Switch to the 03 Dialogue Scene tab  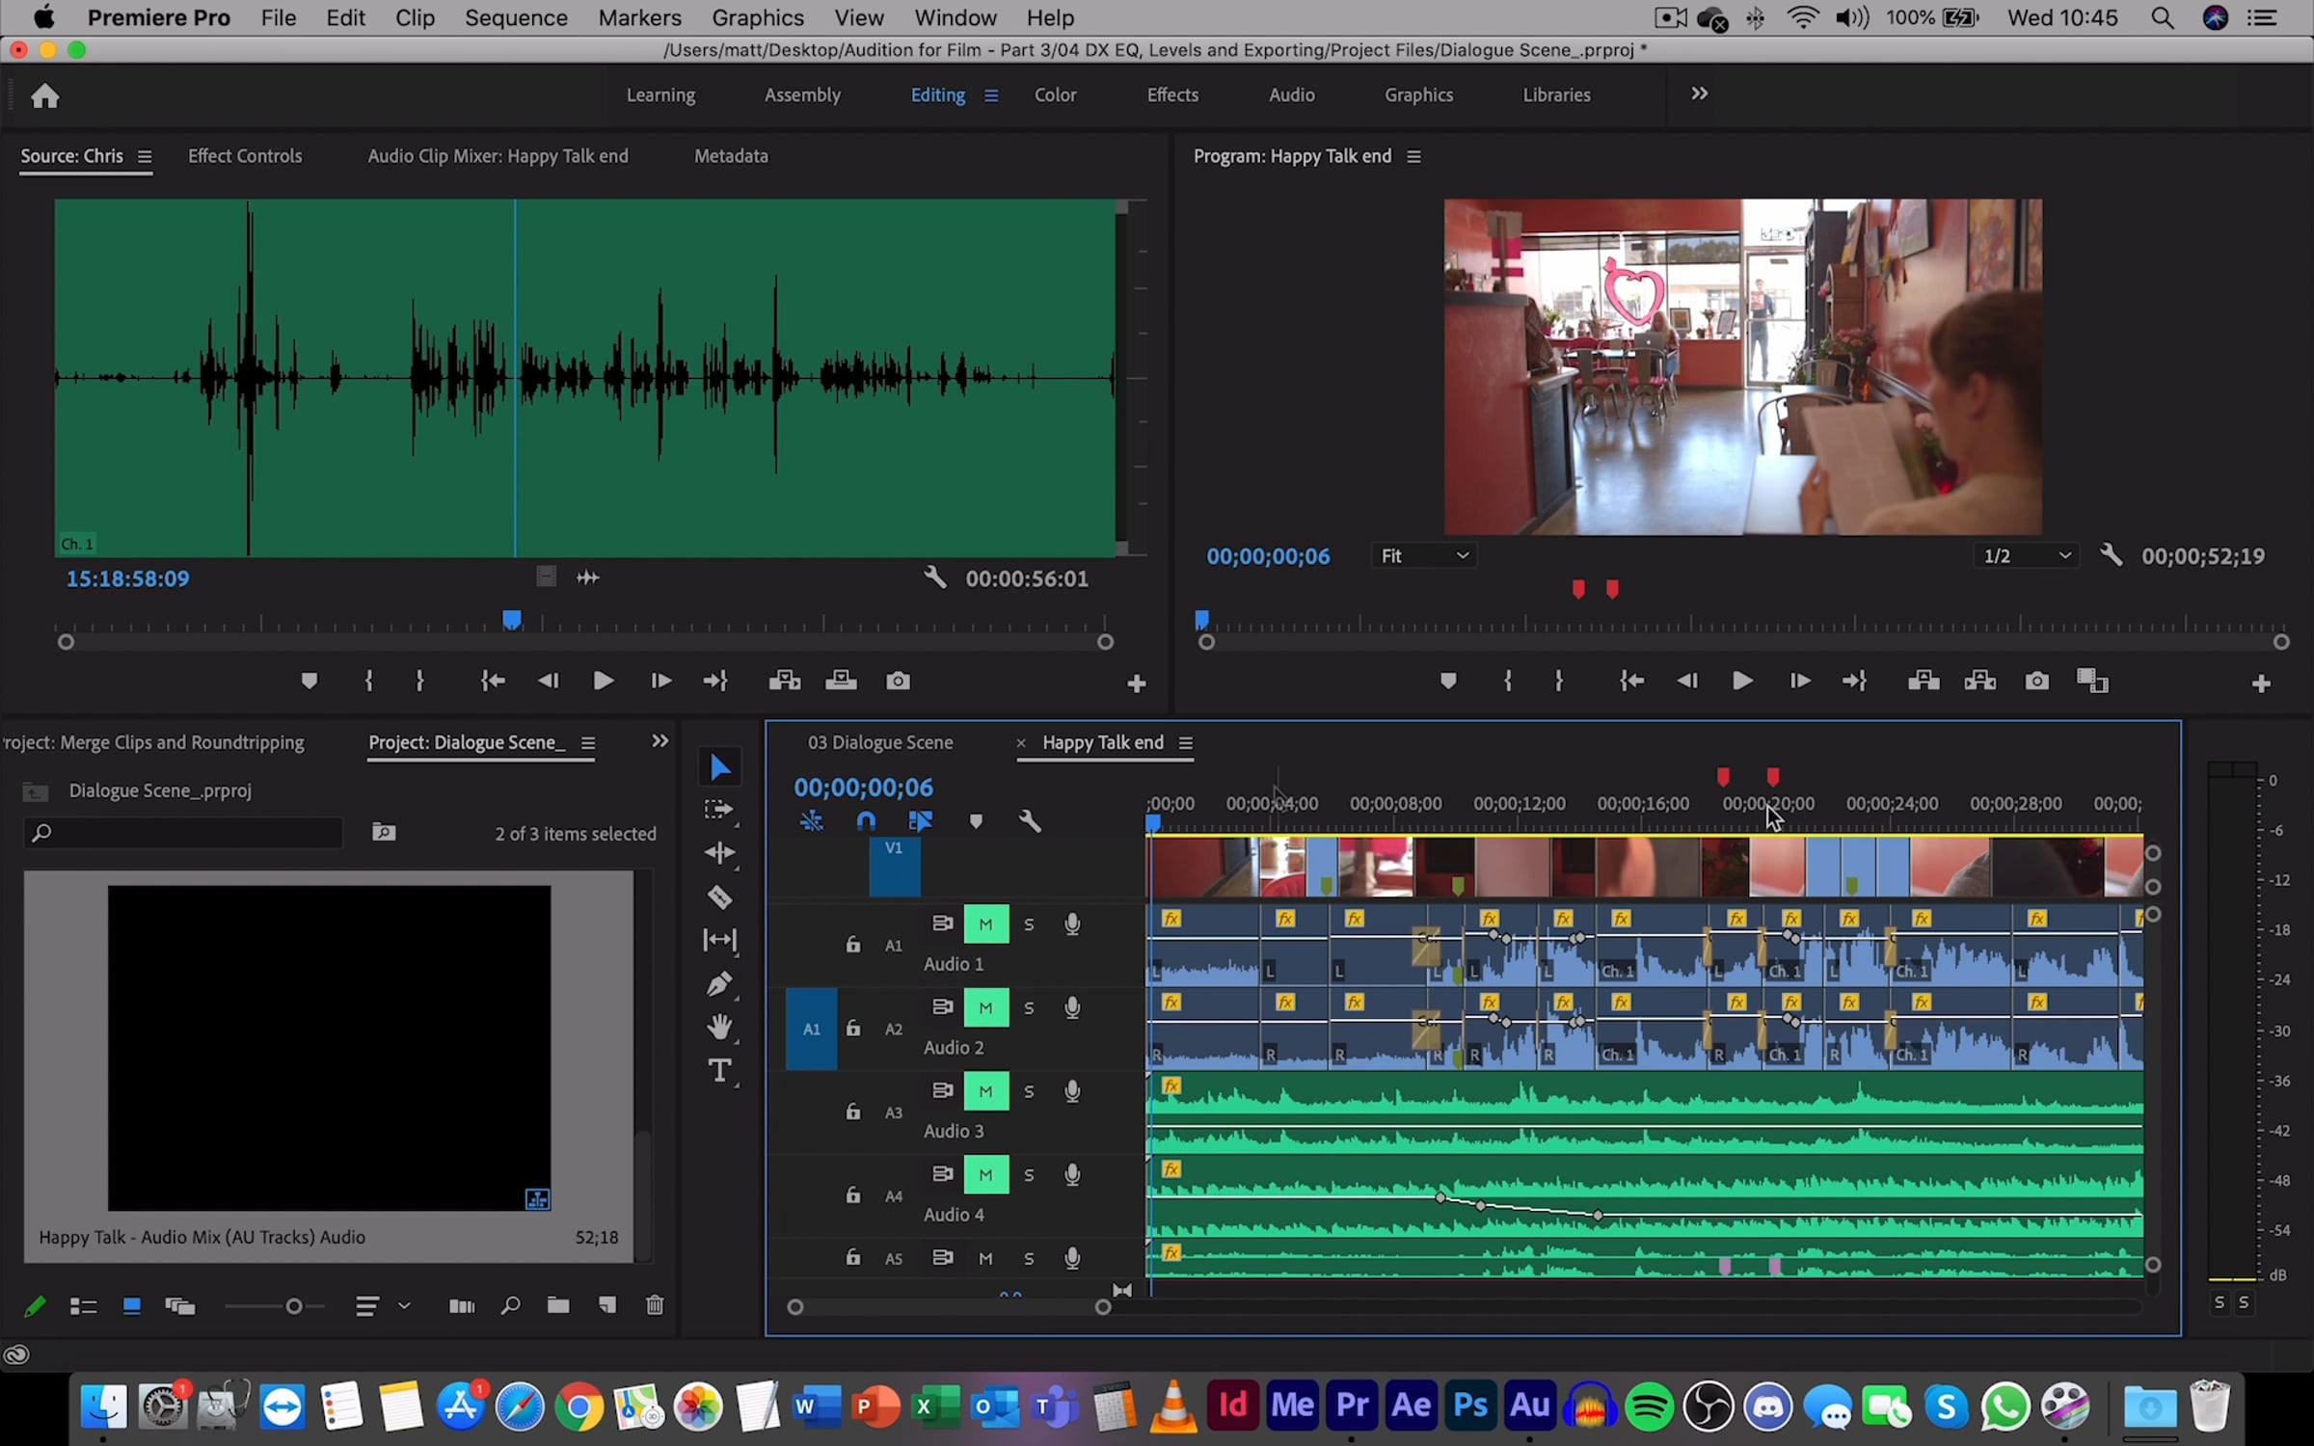pos(879,742)
